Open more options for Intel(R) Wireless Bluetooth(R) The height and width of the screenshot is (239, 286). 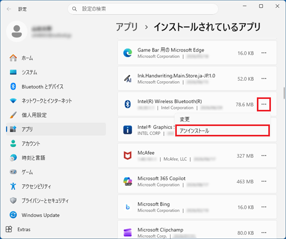pos(264,104)
